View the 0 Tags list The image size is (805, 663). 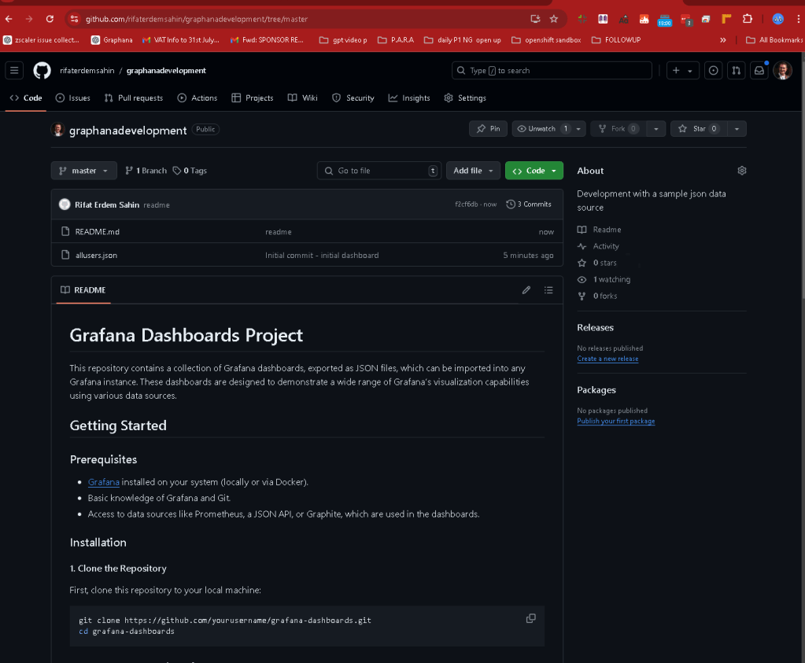(x=190, y=171)
